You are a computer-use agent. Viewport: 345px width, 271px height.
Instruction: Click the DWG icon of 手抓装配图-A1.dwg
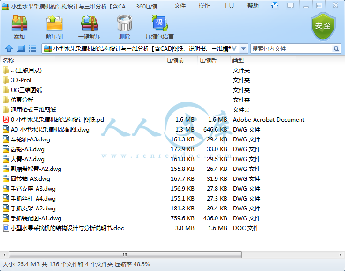6,218
